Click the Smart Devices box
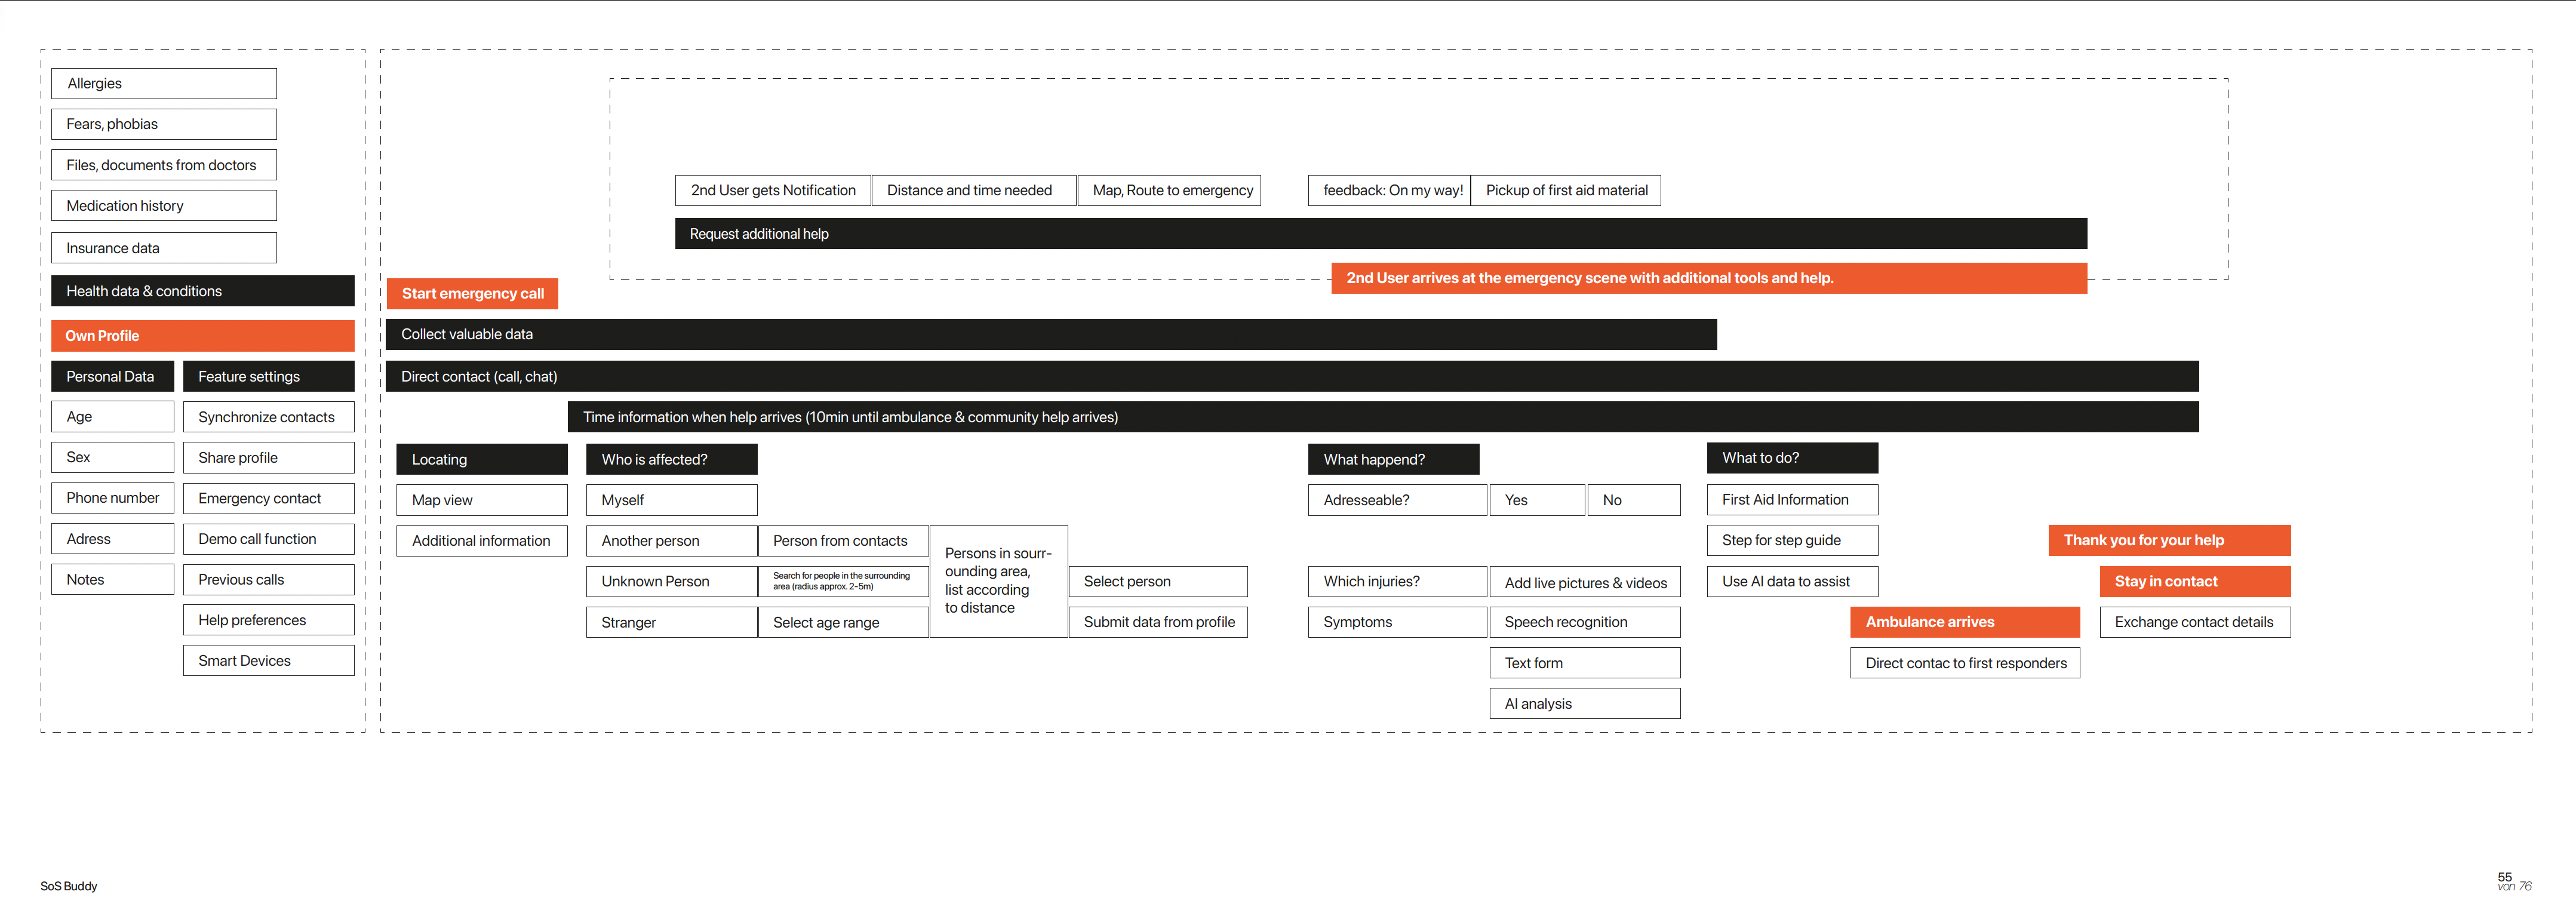This screenshot has height=910, width=2576. (x=268, y=661)
